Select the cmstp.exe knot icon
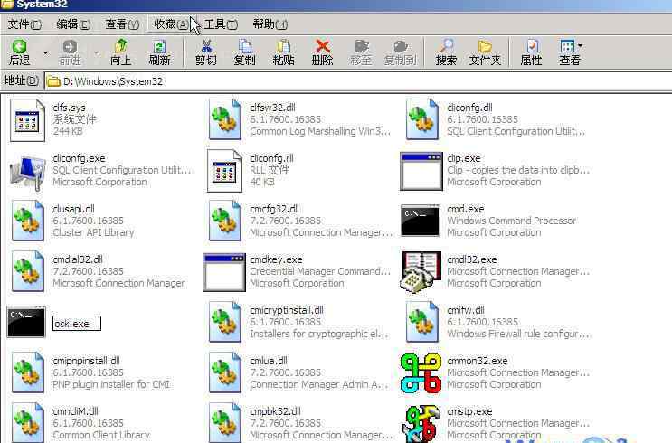The image size is (672, 443). click(421, 423)
